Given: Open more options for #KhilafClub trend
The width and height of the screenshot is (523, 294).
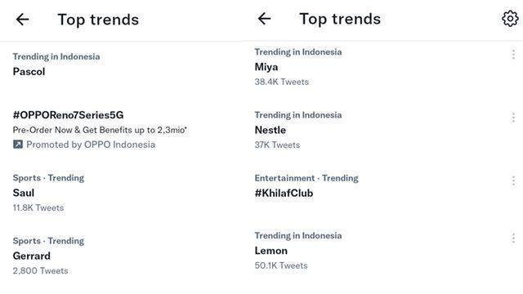Looking at the screenshot, I should coord(513,180).
